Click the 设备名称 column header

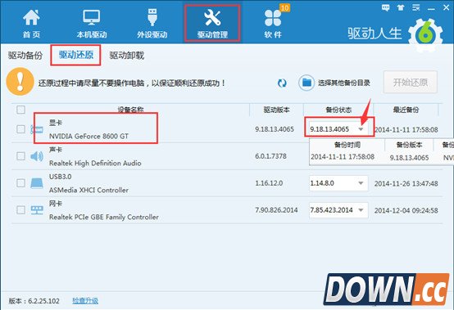(130, 110)
